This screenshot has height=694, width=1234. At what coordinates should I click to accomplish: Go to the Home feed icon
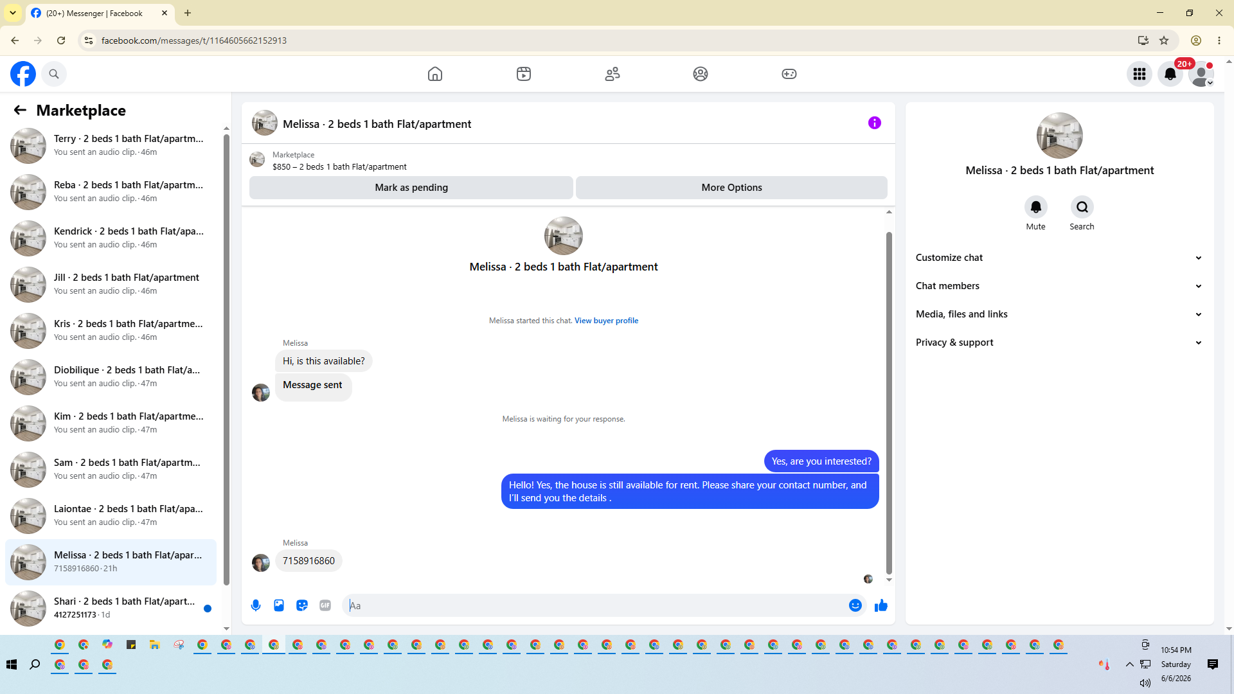[x=435, y=74]
